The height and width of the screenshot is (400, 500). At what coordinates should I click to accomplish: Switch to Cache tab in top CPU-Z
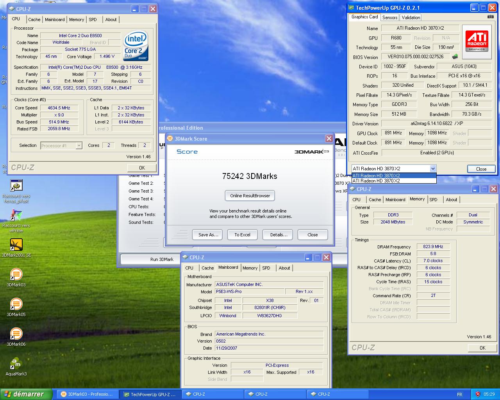pos(34,20)
